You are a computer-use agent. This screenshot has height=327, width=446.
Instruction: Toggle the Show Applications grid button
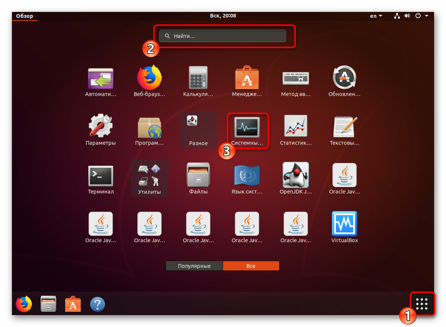tap(422, 304)
